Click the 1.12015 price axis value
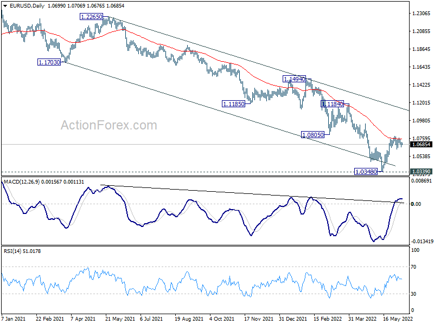Screen dimensions: 434x325 point(422,103)
